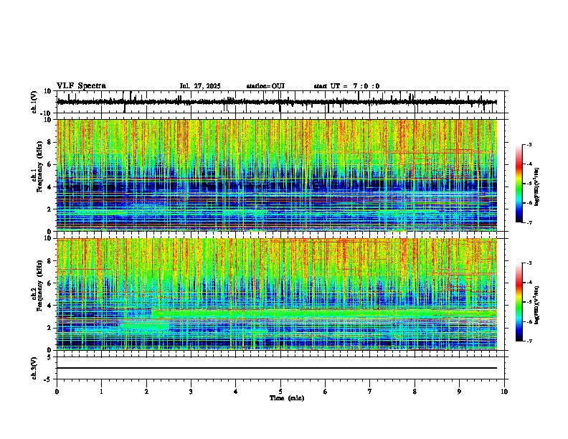The width and height of the screenshot is (568, 439).
Task: Select the date text "Jul. 27, 2025"
Action: point(200,86)
